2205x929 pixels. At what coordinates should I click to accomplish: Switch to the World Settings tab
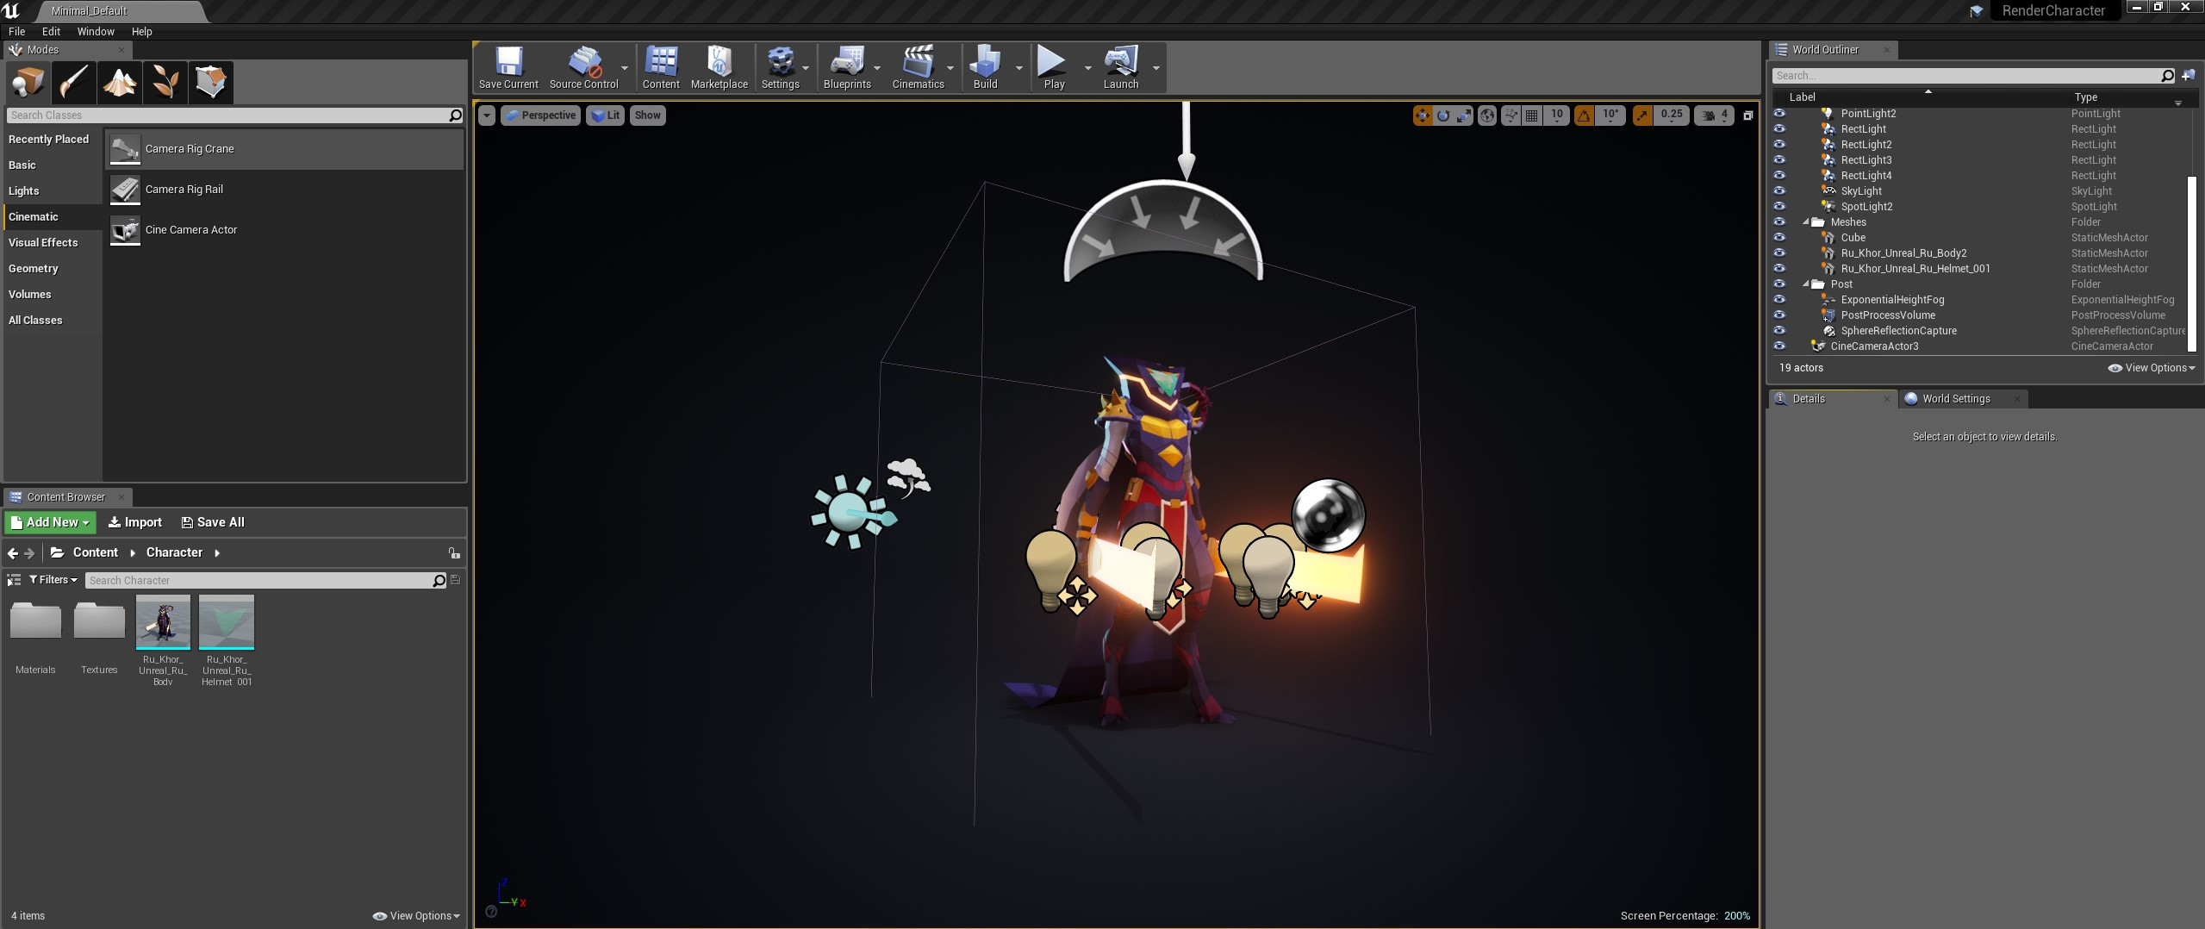(x=1956, y=399)
